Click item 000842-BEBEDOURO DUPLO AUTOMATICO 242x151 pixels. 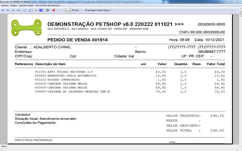tap(66, 76)
